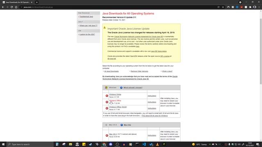Reload the Java downloads page
This screenshot has width=262, height=147.
[12, 7]
